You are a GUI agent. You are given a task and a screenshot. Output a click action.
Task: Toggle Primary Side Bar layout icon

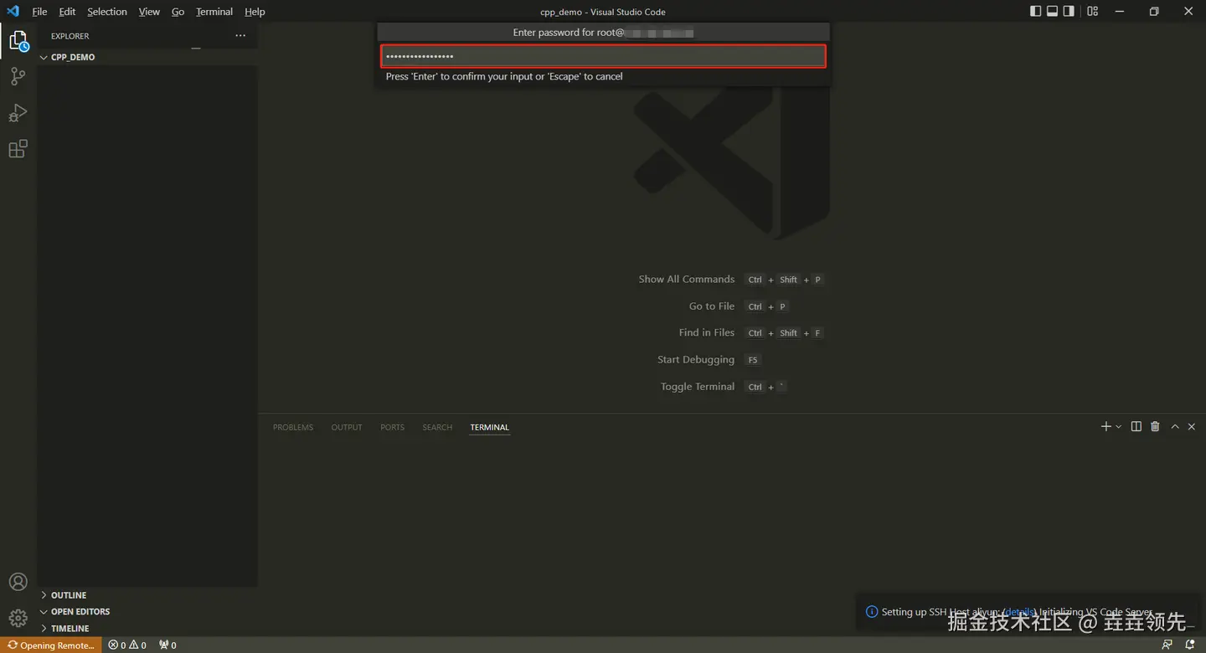tap(1036, 12)
